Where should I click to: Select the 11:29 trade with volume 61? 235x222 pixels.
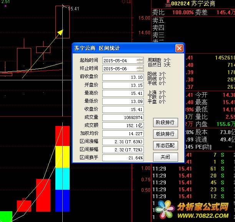pyautogui.click(x=193, y=169)
